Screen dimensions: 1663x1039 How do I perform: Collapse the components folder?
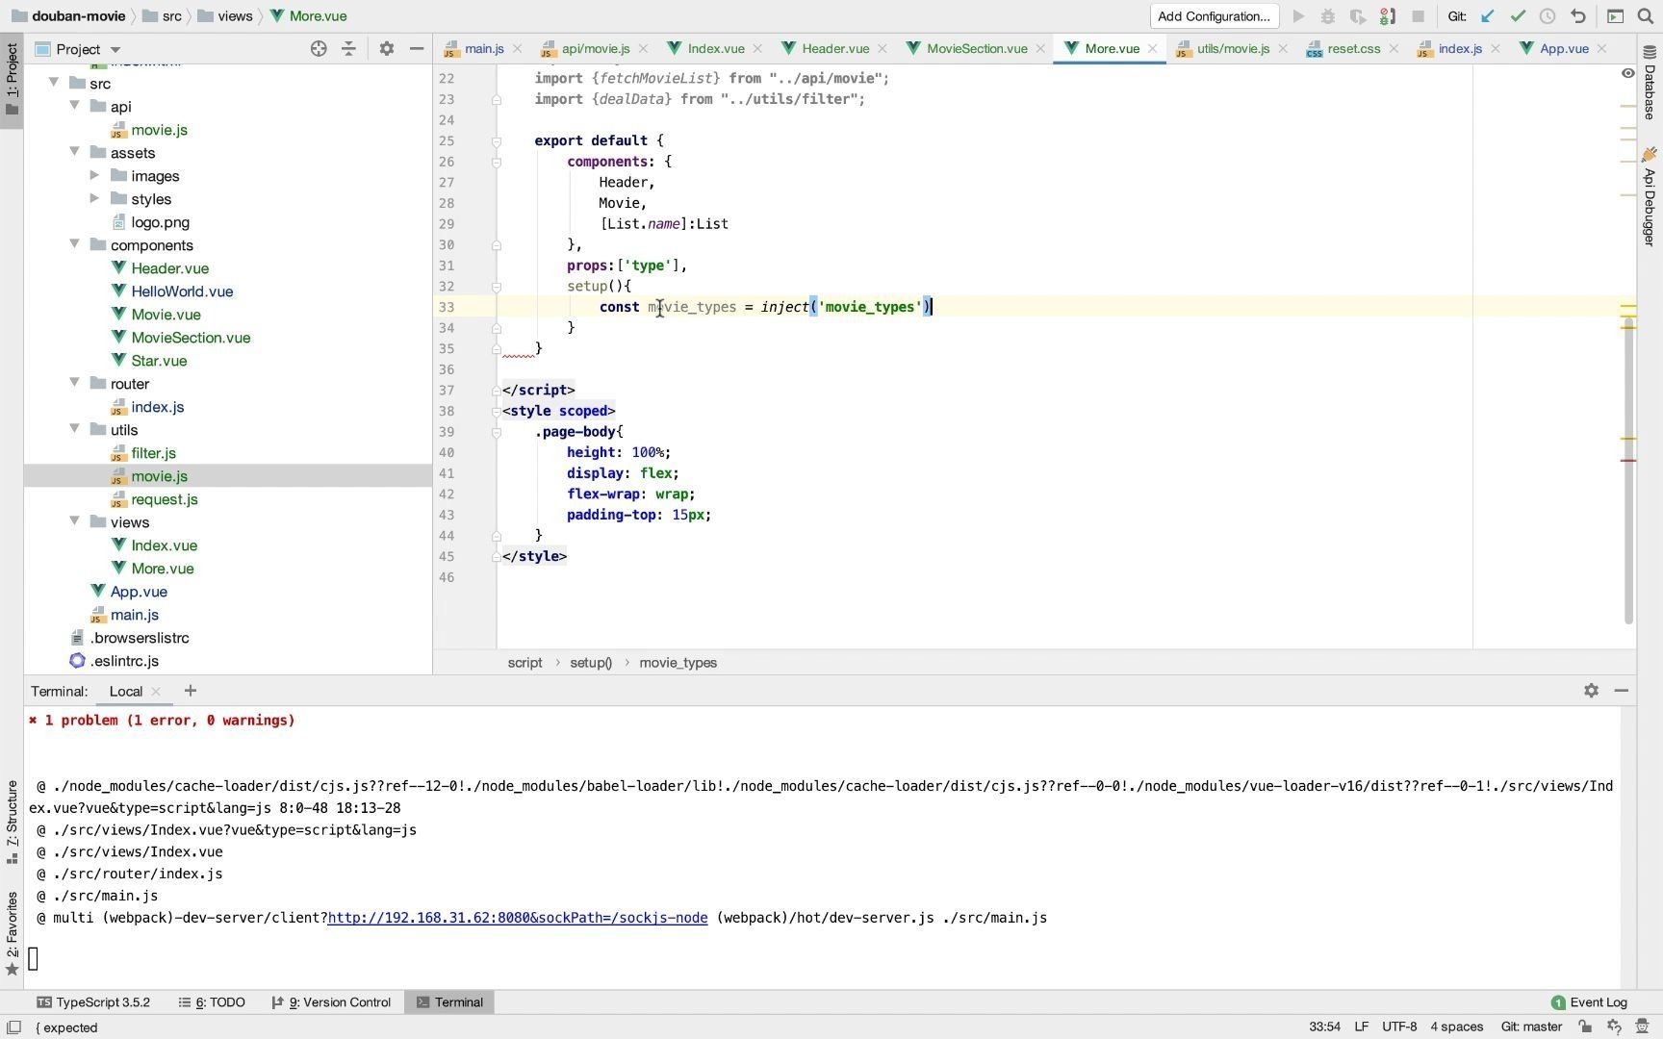click(74, 244)
